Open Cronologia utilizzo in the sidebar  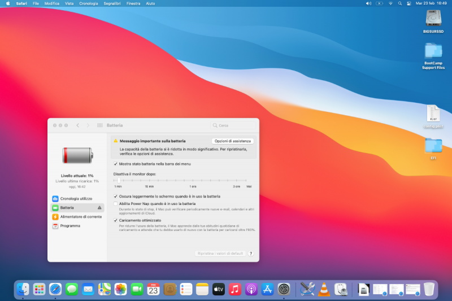76,199
